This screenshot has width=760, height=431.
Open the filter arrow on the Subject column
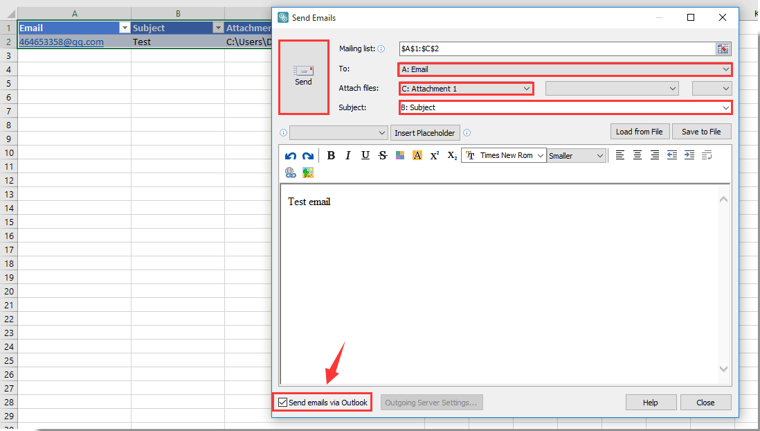click(219, 28)
